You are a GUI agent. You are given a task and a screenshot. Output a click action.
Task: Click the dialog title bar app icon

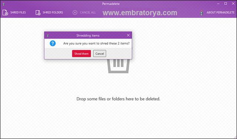click(48, 35)
